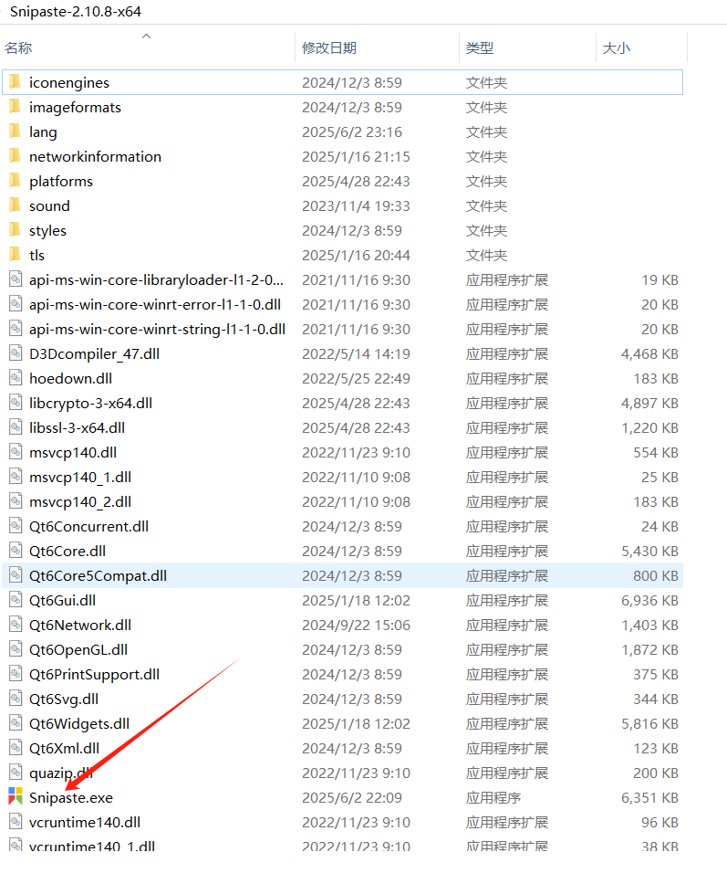Viewport: 727px width, 873px height.
Task: Select the Qt6PrintSupport.dll file name
Action: [94, 674]
